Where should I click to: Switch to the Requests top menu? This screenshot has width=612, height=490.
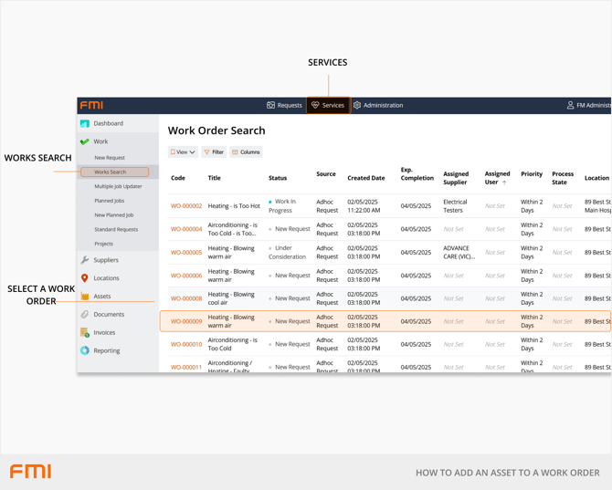(284, 105)
